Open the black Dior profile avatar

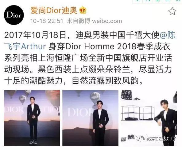[x=14, y=15]
